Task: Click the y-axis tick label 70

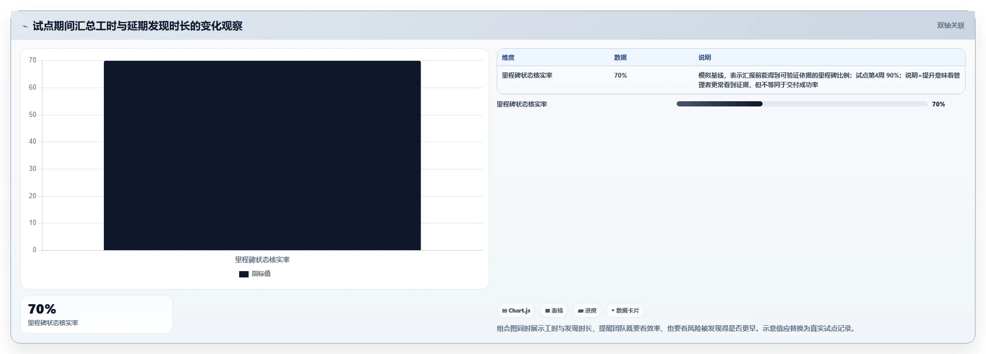Action: coord(33,60)
